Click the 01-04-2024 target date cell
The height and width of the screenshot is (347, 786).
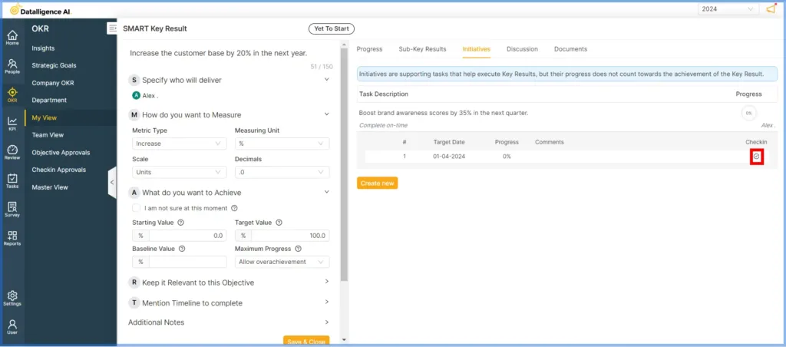coord(449,157)
